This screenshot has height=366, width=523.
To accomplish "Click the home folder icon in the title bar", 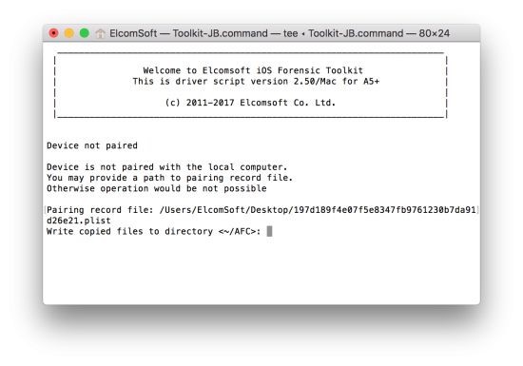I will pyautogui.click(x=100, y=33).
